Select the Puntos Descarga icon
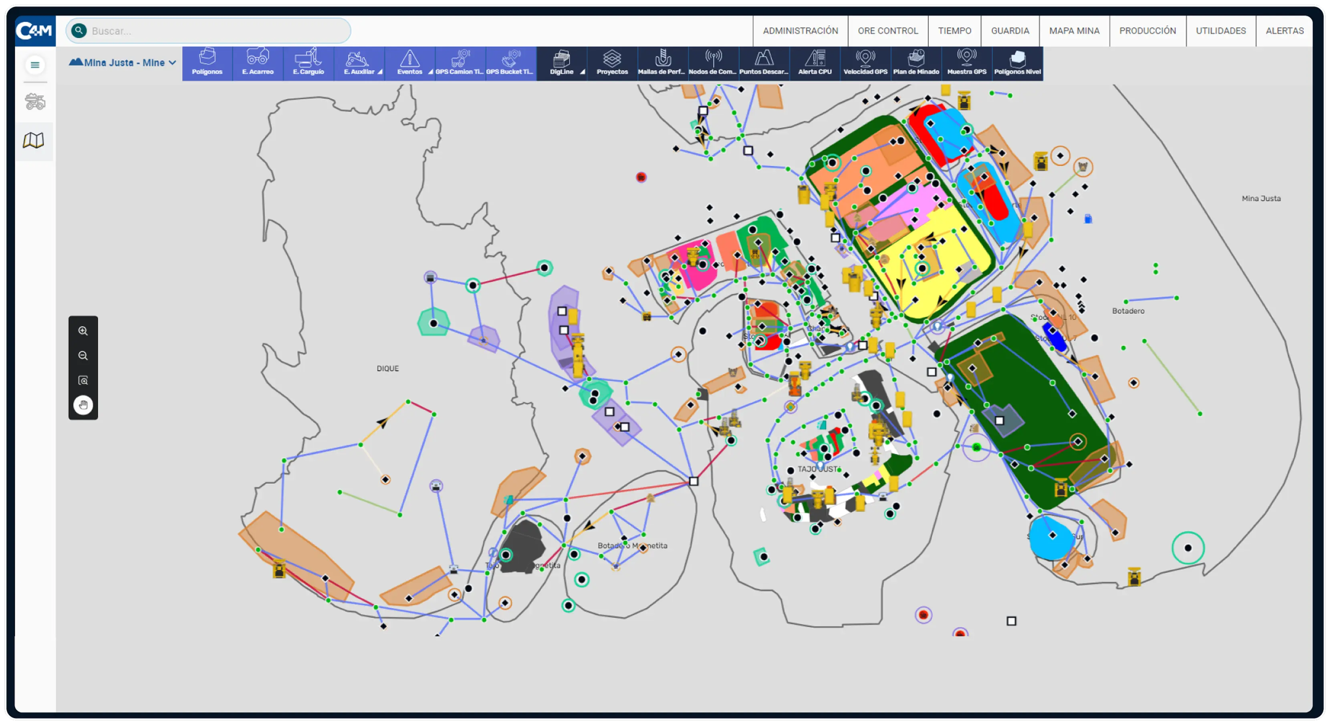The height and width of the screenshot is (725, 1329). [764, 58]
